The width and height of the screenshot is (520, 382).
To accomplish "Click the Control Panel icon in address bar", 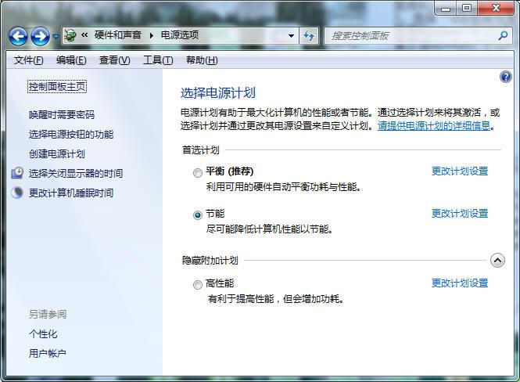I will [70, 35].
